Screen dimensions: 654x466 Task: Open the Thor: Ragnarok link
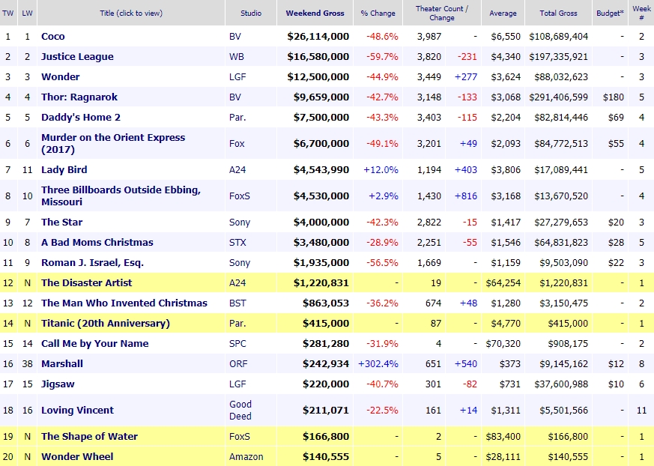coord(79,97)
